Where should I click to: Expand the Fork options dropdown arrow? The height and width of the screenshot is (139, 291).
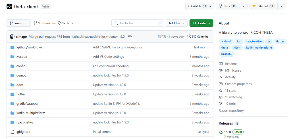[244, 6]
